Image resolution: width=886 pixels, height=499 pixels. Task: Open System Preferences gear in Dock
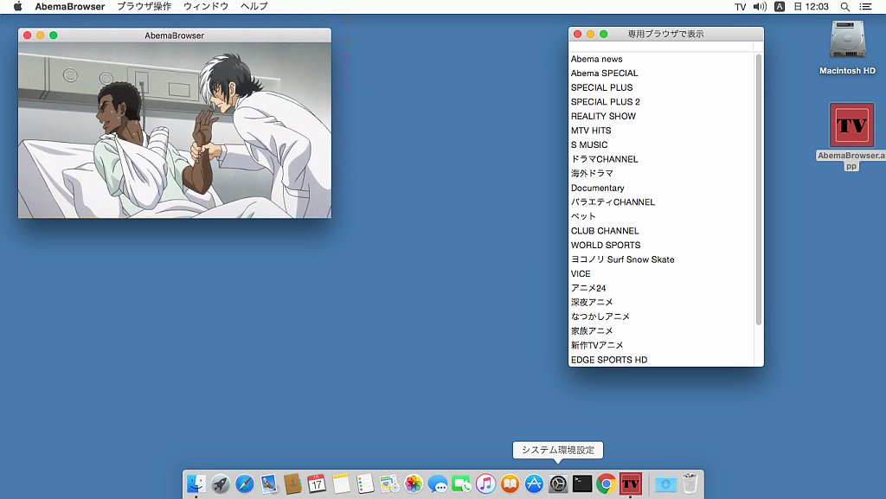click(558, 483)
